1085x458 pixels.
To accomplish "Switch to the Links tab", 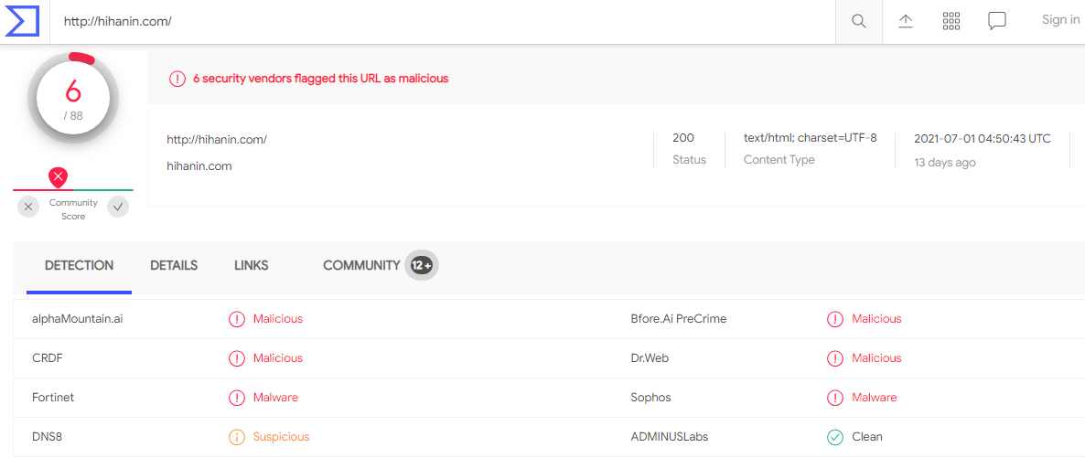I will (x=252, y=265).
